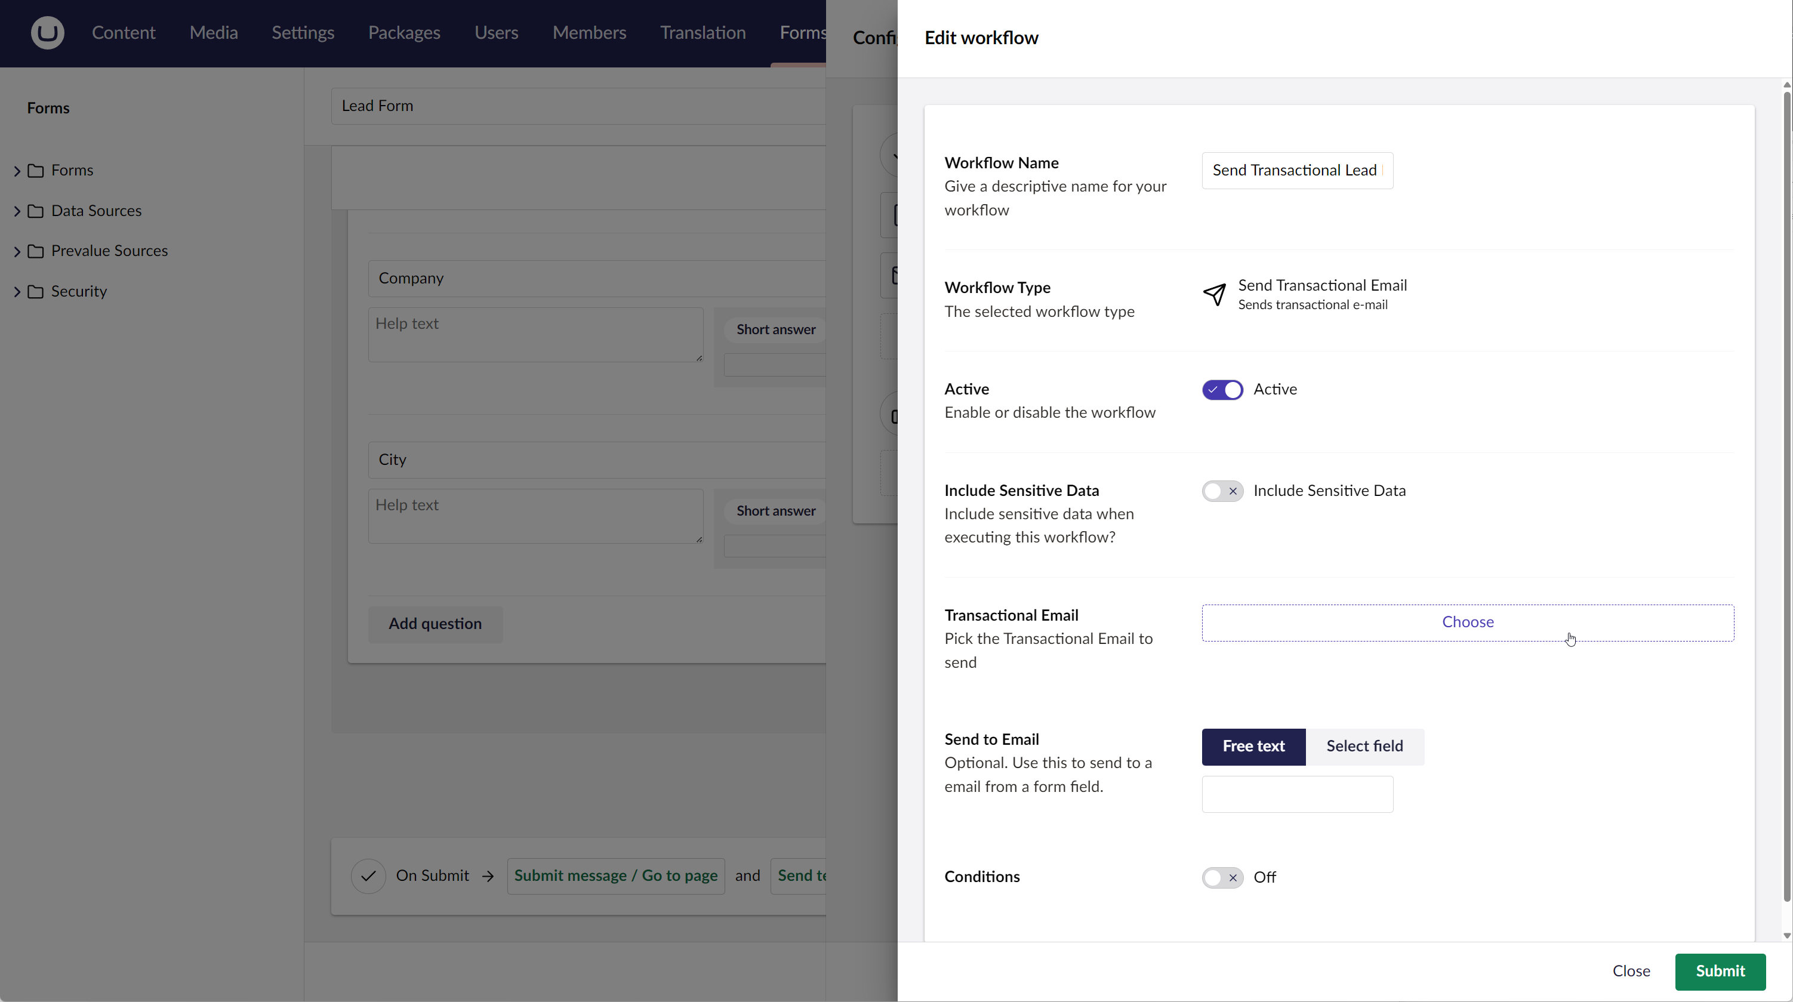Toggle the Include Sensitive Data switch
The width and height of the screenshot is (1793, 1002).
(1222, 491)
